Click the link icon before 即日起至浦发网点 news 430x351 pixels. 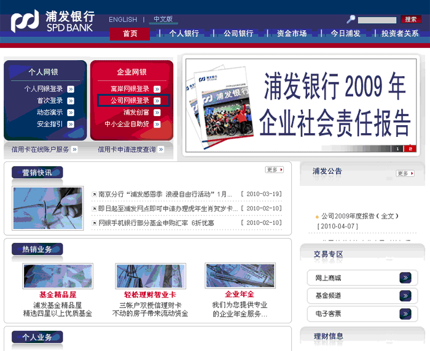click(94, 209)
